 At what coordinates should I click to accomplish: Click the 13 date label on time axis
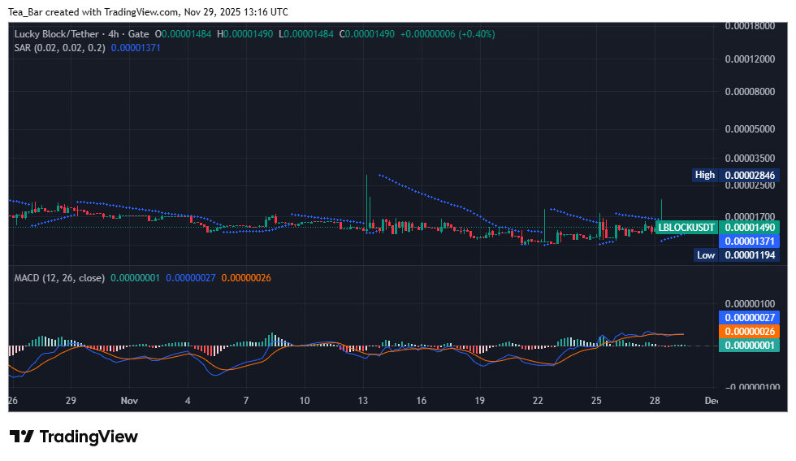[x=363, y=401]
